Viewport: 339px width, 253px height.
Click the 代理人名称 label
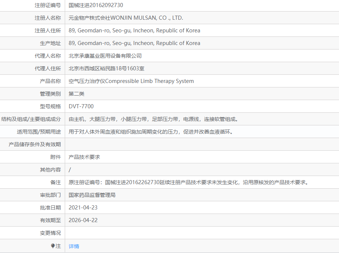48,56
